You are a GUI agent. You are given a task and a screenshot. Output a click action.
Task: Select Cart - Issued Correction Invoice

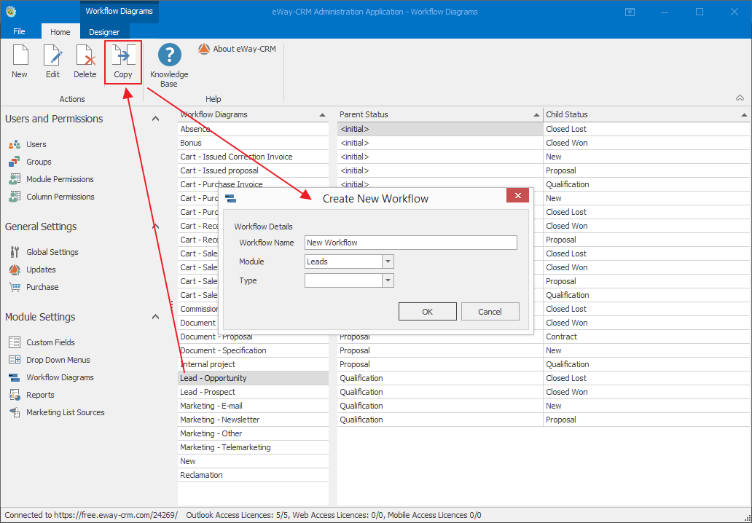coord(254,157)
